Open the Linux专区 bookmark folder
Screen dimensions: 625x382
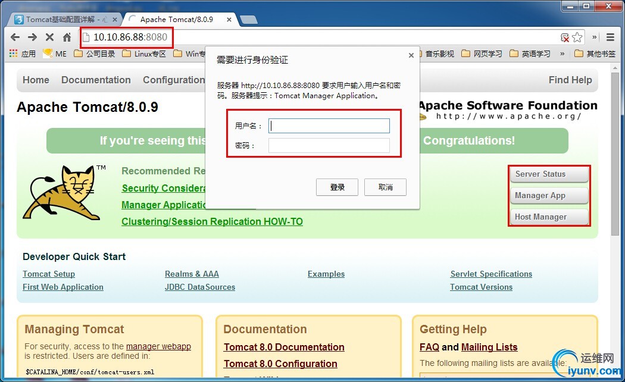[144, 54]
